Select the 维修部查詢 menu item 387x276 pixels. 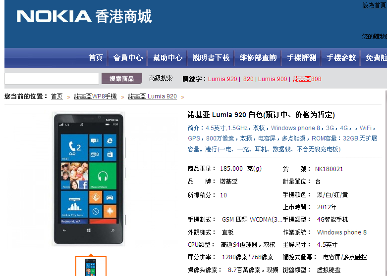[x=258, y=58]
